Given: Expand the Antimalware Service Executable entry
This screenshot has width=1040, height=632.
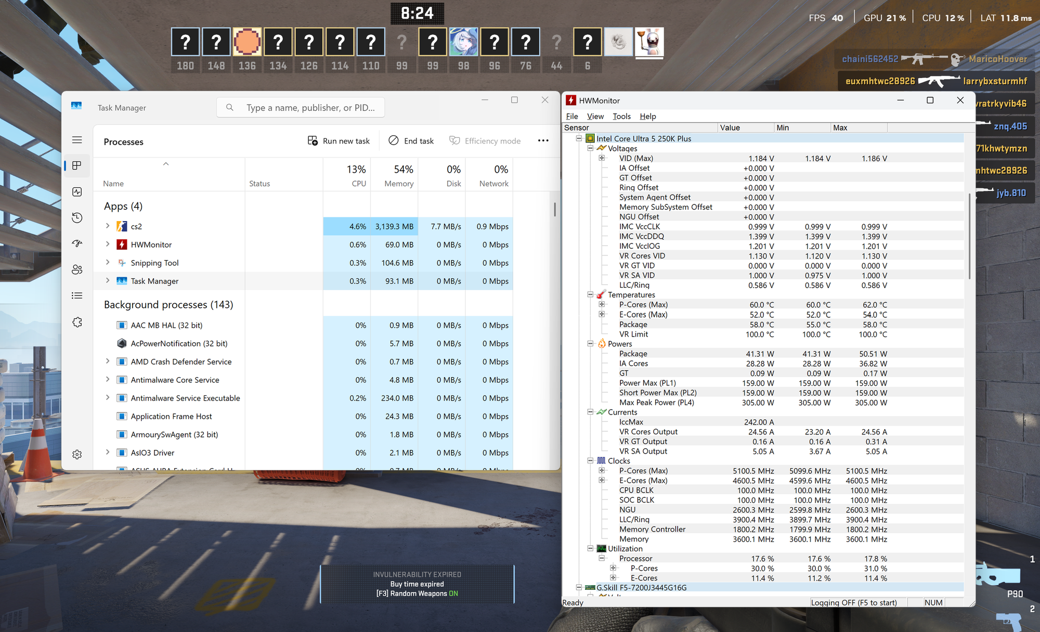Looking at the screenshot, I should tap(108, 397).
